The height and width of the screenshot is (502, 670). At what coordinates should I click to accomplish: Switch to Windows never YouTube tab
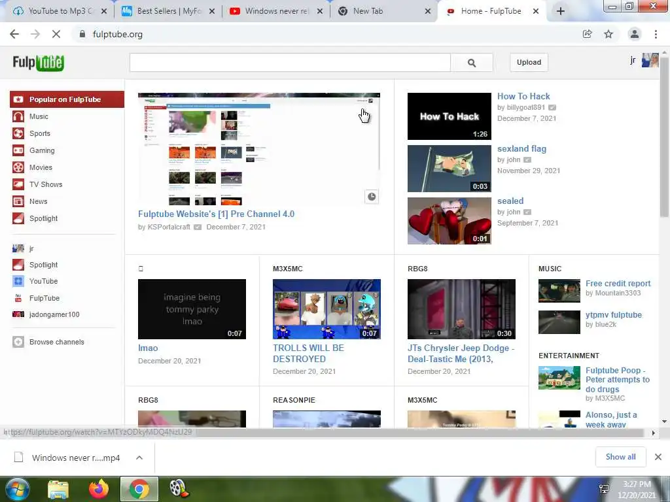pos(276,11)
